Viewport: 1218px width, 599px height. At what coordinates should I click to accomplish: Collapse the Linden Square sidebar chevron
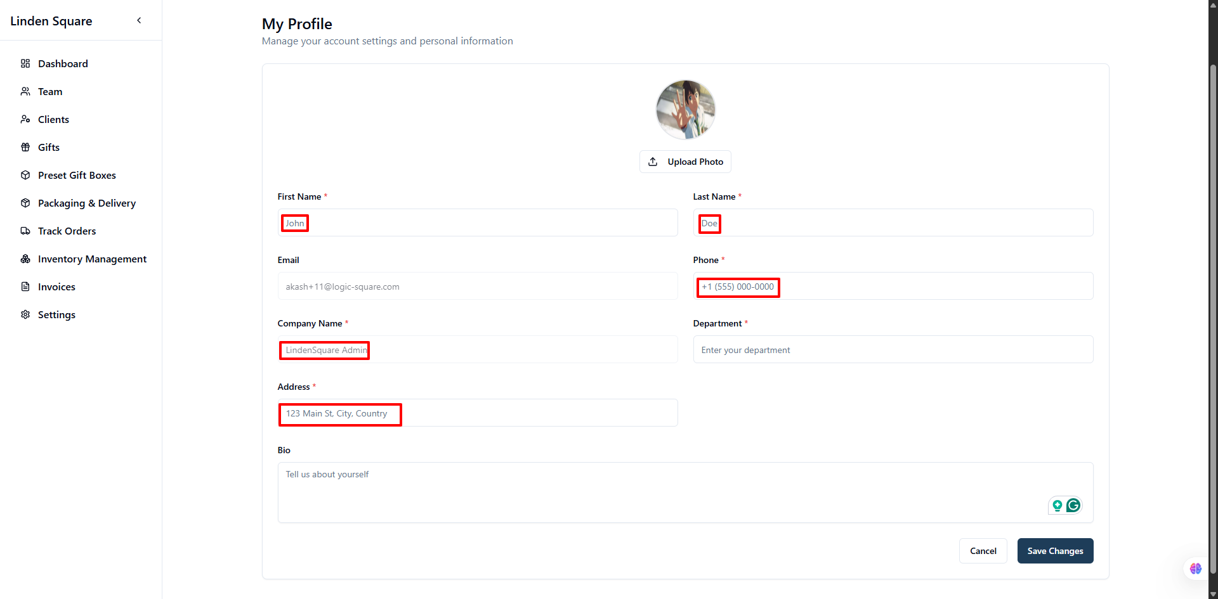tap(139, 20)
